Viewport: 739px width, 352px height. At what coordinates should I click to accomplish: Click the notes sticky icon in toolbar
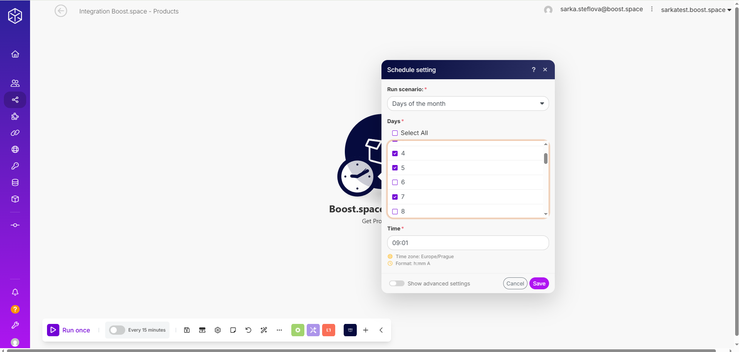pyautogui.click(x=233, y=330)
